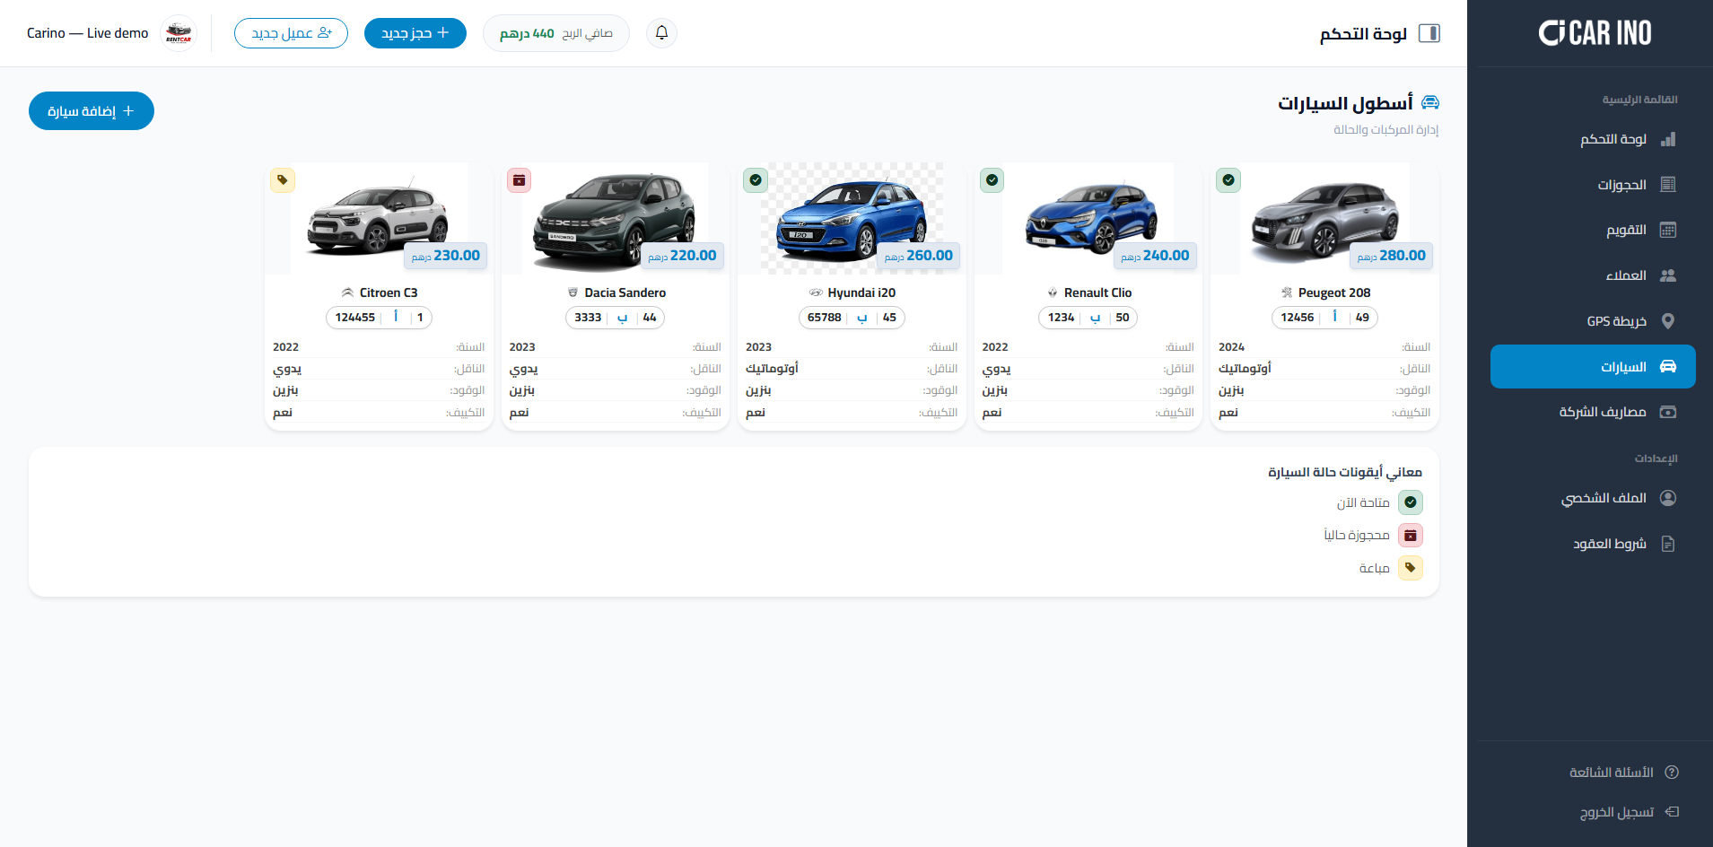Open التقويم calendar menu item
This screenshot has width=1713, height=847.
[1593, 231]
